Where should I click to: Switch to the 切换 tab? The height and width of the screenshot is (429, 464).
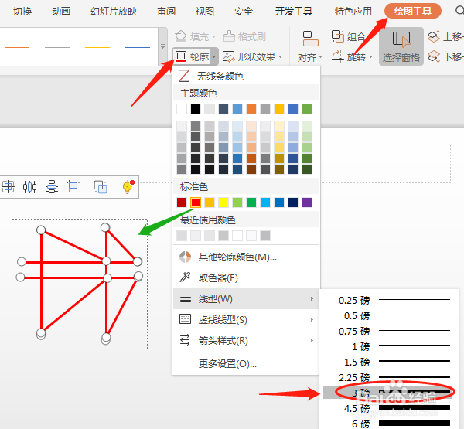coord(22,12)
